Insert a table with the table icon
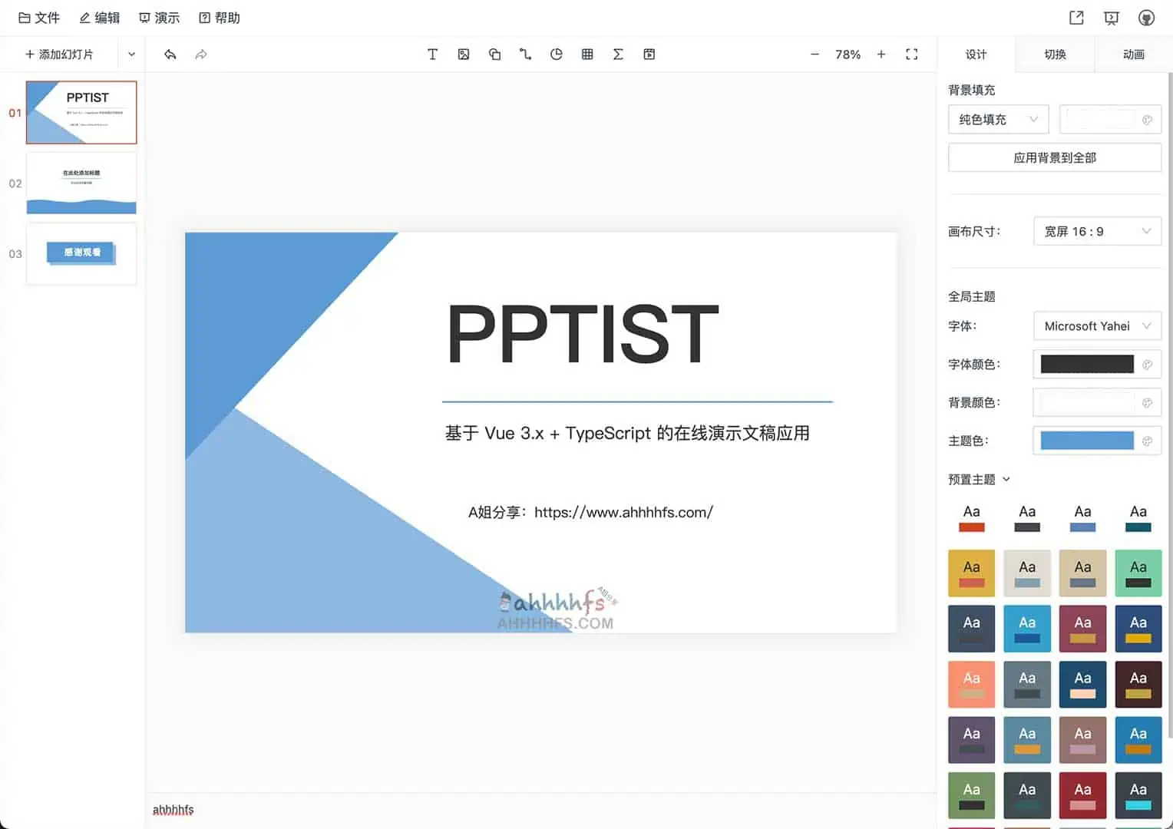Image resolution: width=1173 pixels, height=829 pixels. [587, 54]
